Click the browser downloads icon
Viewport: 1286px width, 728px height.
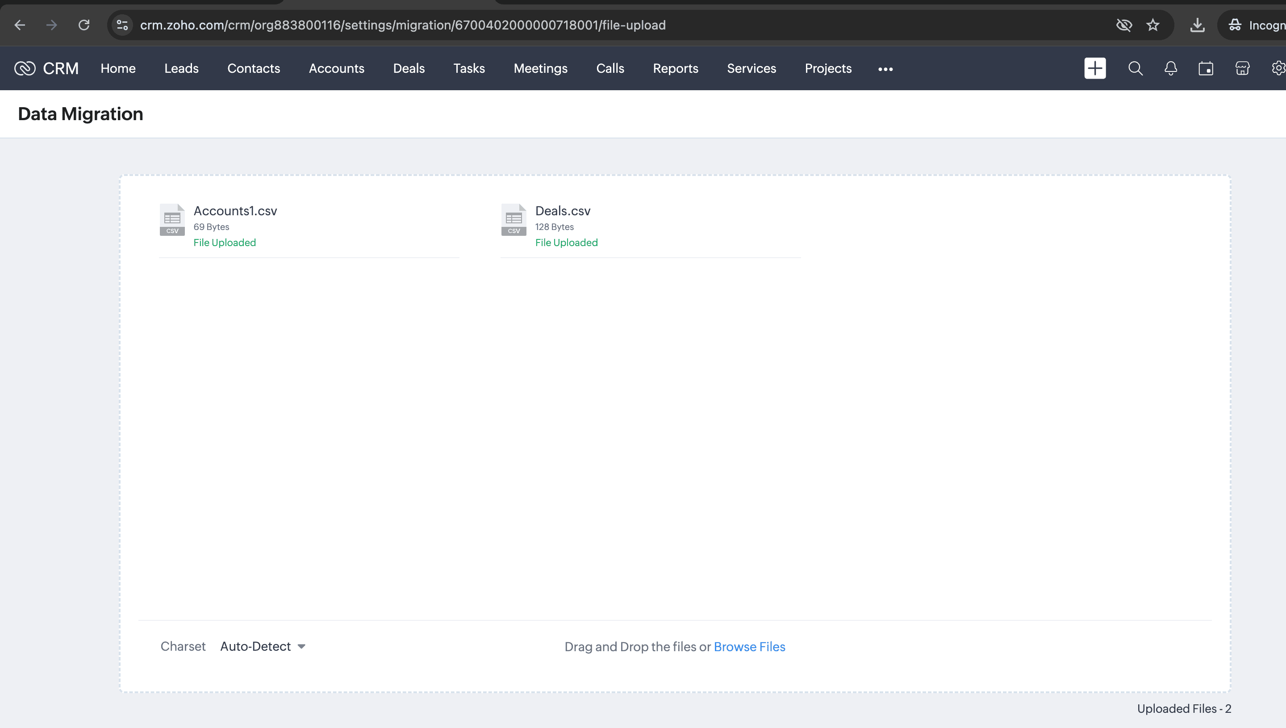(x=1197, y=25)
